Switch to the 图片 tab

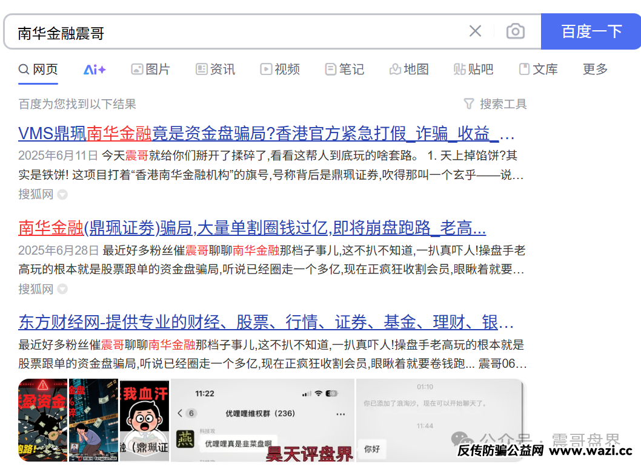tap(150, 70)
